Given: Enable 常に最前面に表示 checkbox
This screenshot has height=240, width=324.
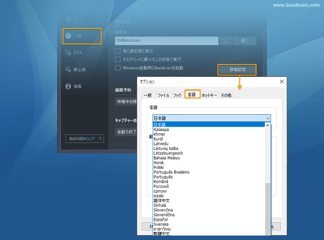Looking at the screenshot, I should tap(118, 51).
